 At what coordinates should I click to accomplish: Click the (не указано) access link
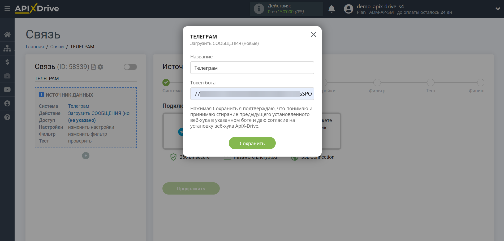pyautogui.click(x=82, y=120)
